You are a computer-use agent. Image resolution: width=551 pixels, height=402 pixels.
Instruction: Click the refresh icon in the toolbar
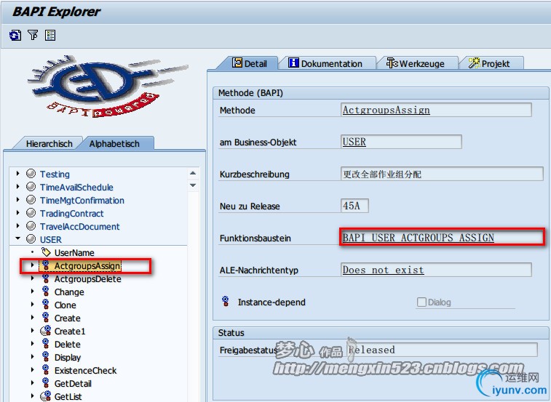15,35
